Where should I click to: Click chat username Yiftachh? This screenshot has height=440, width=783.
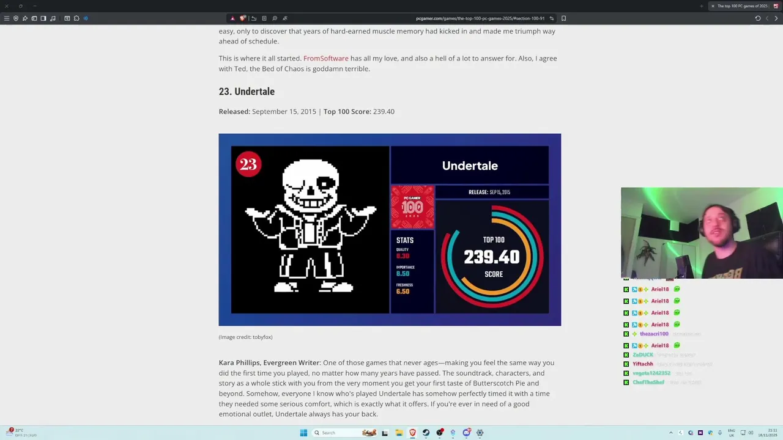click(642, 364)
